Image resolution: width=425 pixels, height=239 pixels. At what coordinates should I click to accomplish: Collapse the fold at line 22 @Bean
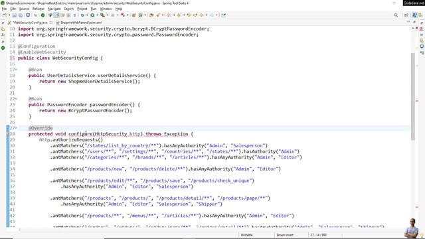pos(16,99)
